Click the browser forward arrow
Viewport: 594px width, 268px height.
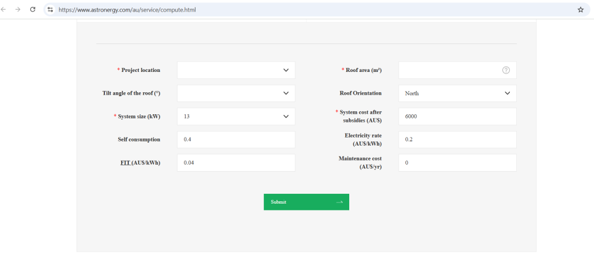18,10
